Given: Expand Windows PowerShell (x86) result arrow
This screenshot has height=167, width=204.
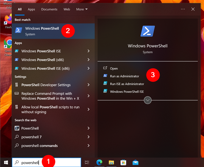Looking at the screenshot, I should click(x=88, y=60).
